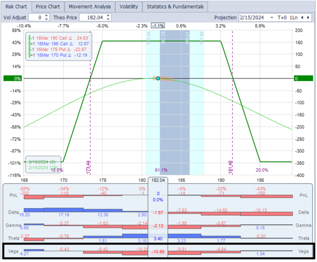Decrease Vol Adjust with down arrow
Screen dimensions: 317x262
(x=46, y=19)
